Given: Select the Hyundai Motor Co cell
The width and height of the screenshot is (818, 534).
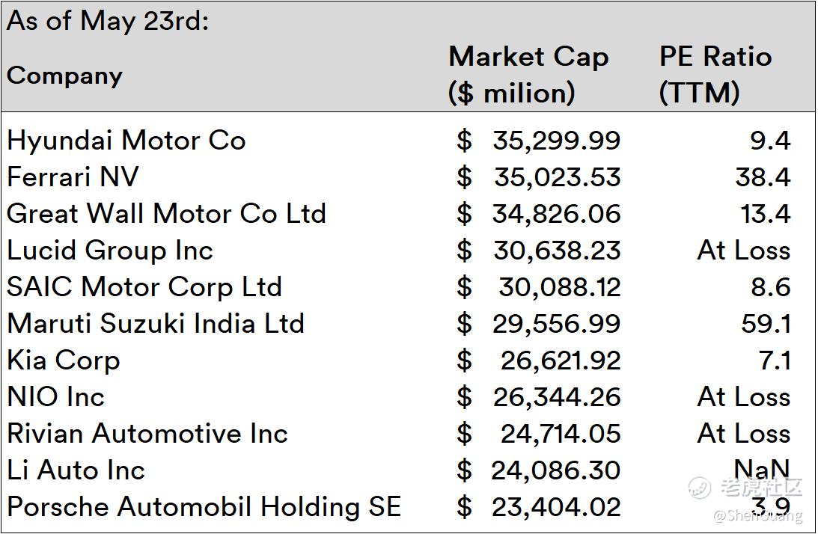Looking at the screenshot, I should 126,141.
